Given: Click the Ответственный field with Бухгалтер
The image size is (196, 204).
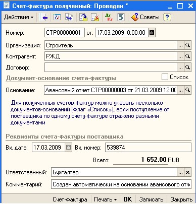Looking at the screenshot, I should (114, 172).
